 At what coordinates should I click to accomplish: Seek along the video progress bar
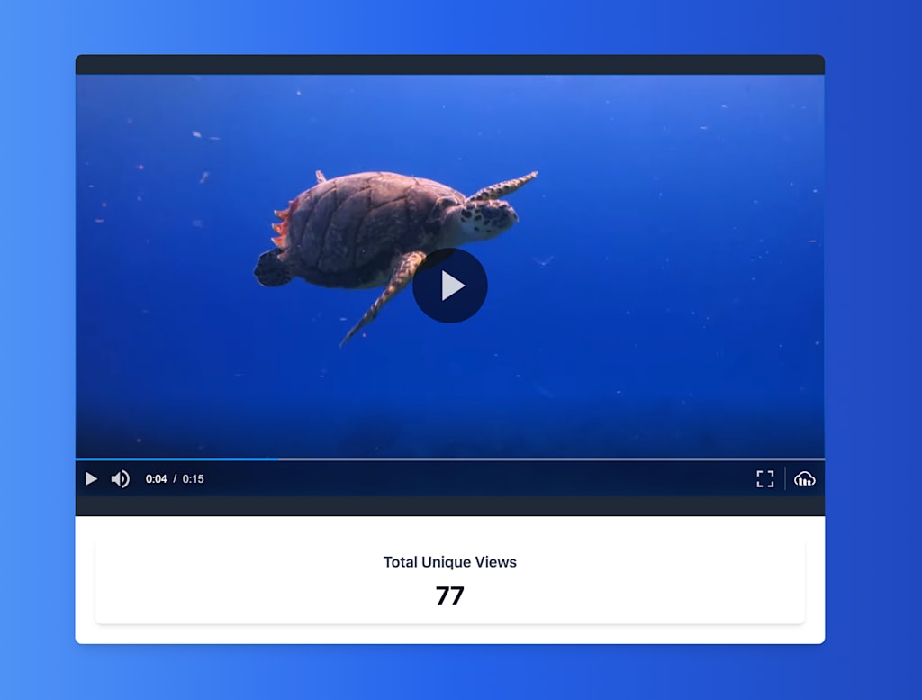pos(450,459)
